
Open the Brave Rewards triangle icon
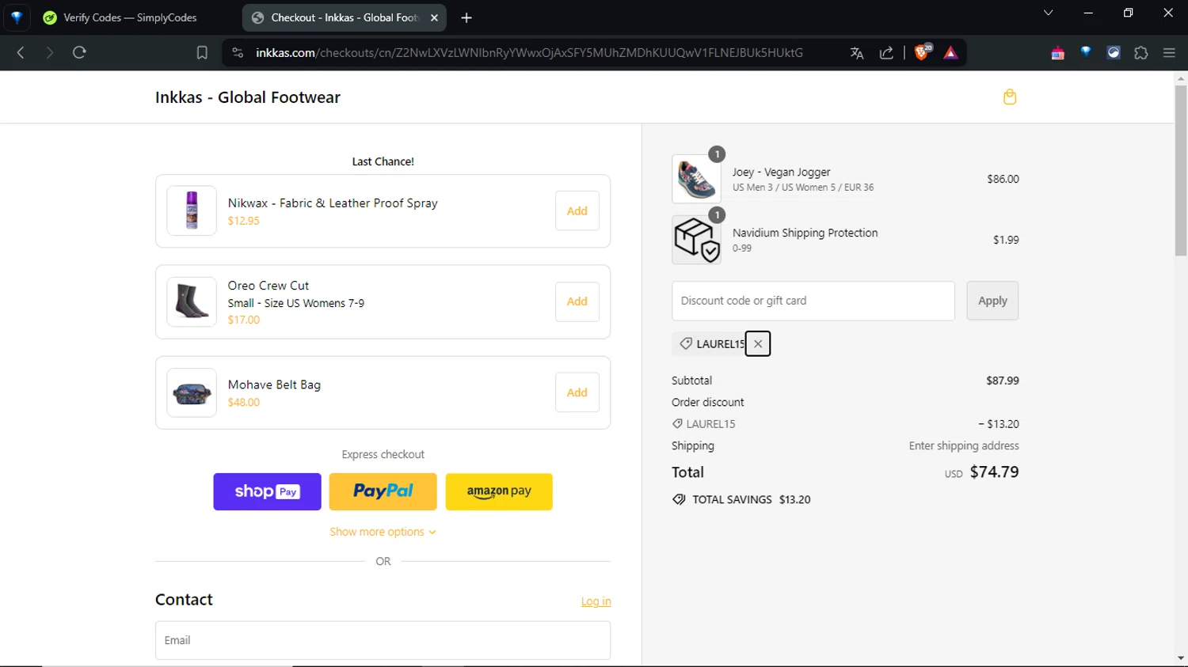[x=951, y=53]
